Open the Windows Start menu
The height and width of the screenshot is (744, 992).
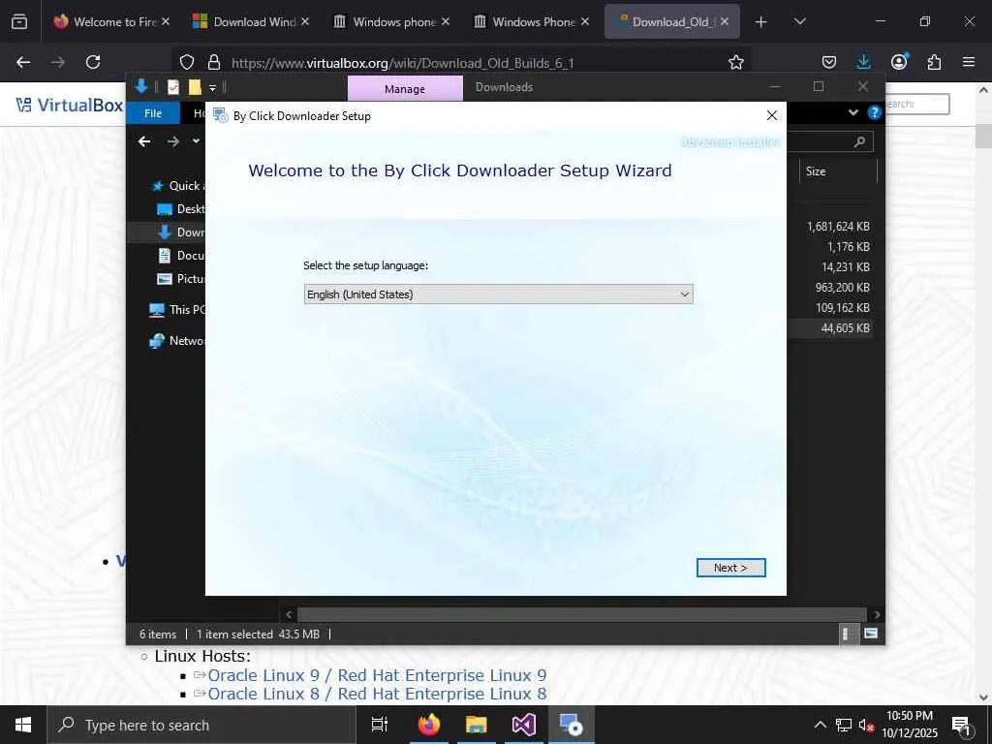click(23, 725)
